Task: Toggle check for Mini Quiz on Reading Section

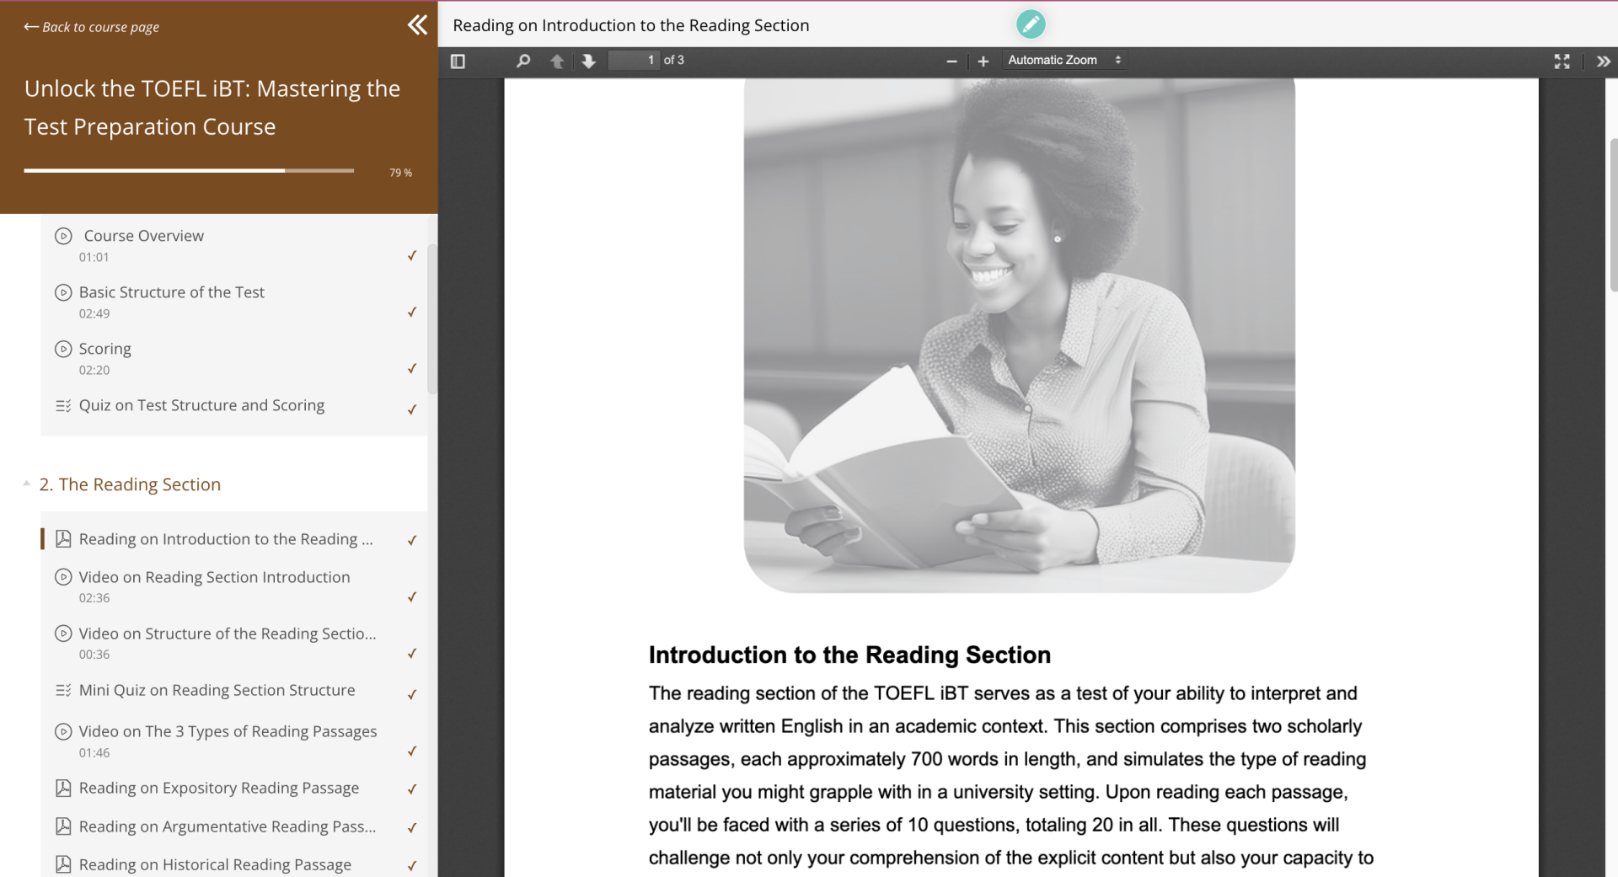Action: click(412, 695)
